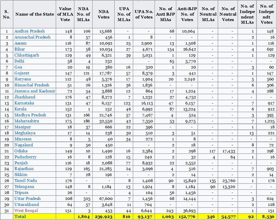Screen dimensions: 277x220
Task: Click the Assam state link
Action: [20, 43]
